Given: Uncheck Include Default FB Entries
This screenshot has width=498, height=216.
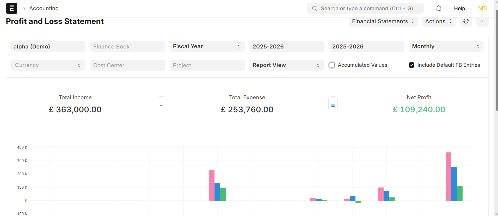Looking at the screenshot, I should [411, 65].
